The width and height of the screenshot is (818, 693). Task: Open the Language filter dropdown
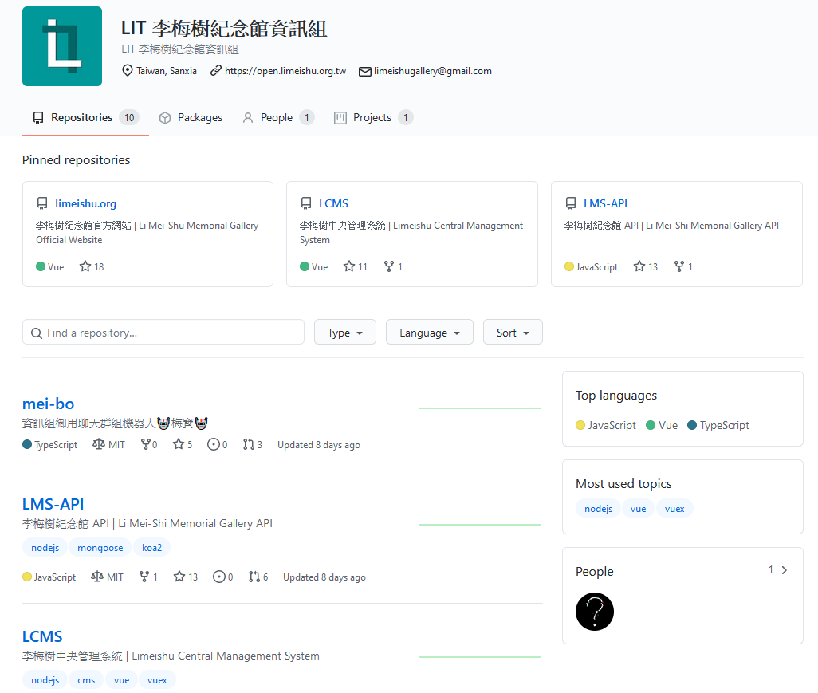[430, 333]
